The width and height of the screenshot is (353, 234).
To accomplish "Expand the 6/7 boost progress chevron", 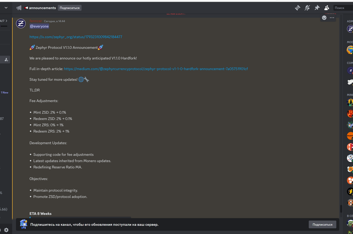I will click(7, 21).
